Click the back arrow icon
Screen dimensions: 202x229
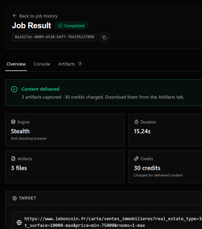pyautogui.click(x=14, y=16)
